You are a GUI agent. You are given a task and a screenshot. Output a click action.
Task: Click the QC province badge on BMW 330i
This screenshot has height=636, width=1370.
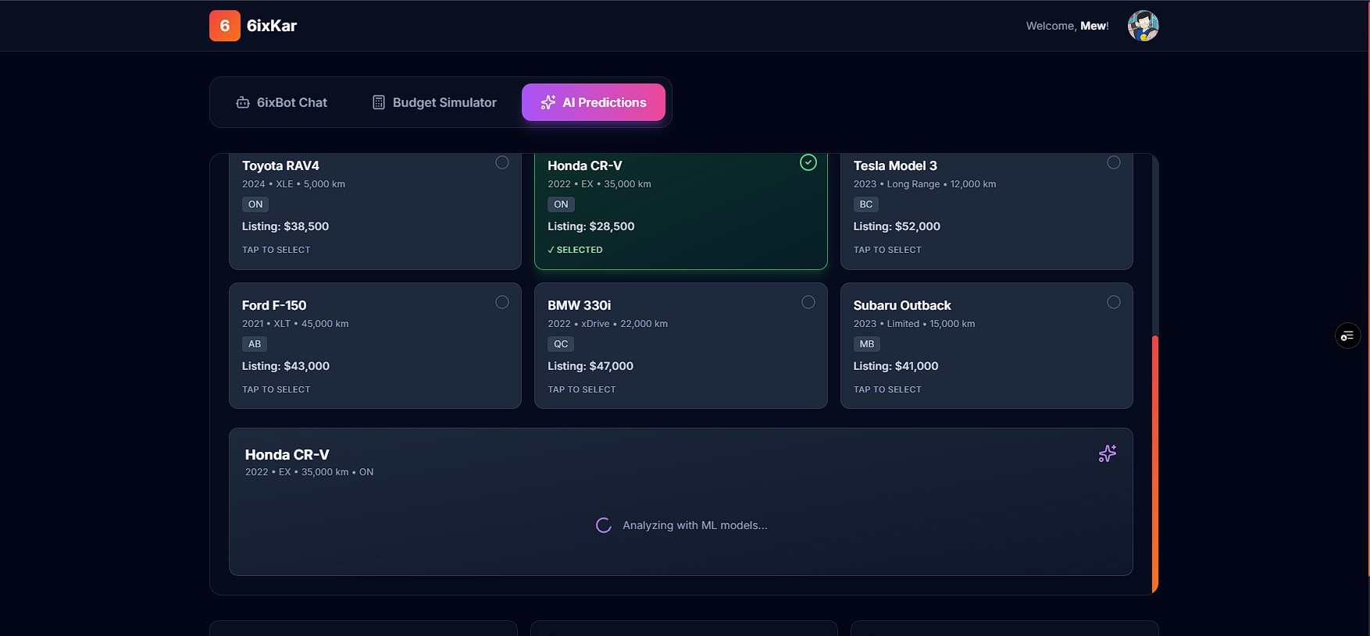(x=561, y=344)
